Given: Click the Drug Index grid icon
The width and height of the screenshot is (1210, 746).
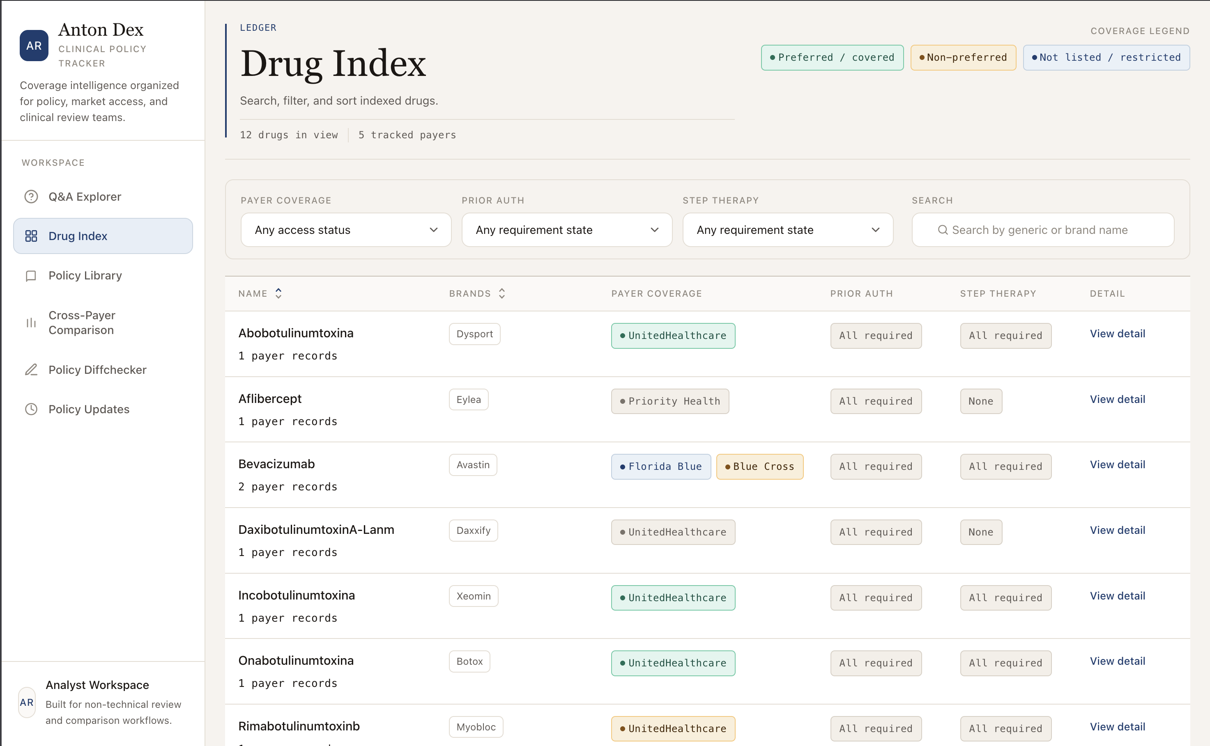Looking at the screenshot, I should pyautogui.click(x=31, y=236).
